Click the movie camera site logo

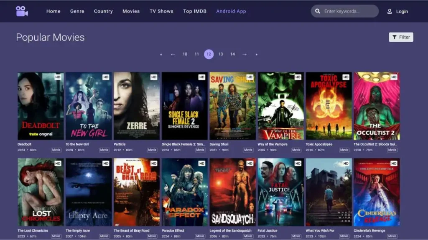(22, 11)
